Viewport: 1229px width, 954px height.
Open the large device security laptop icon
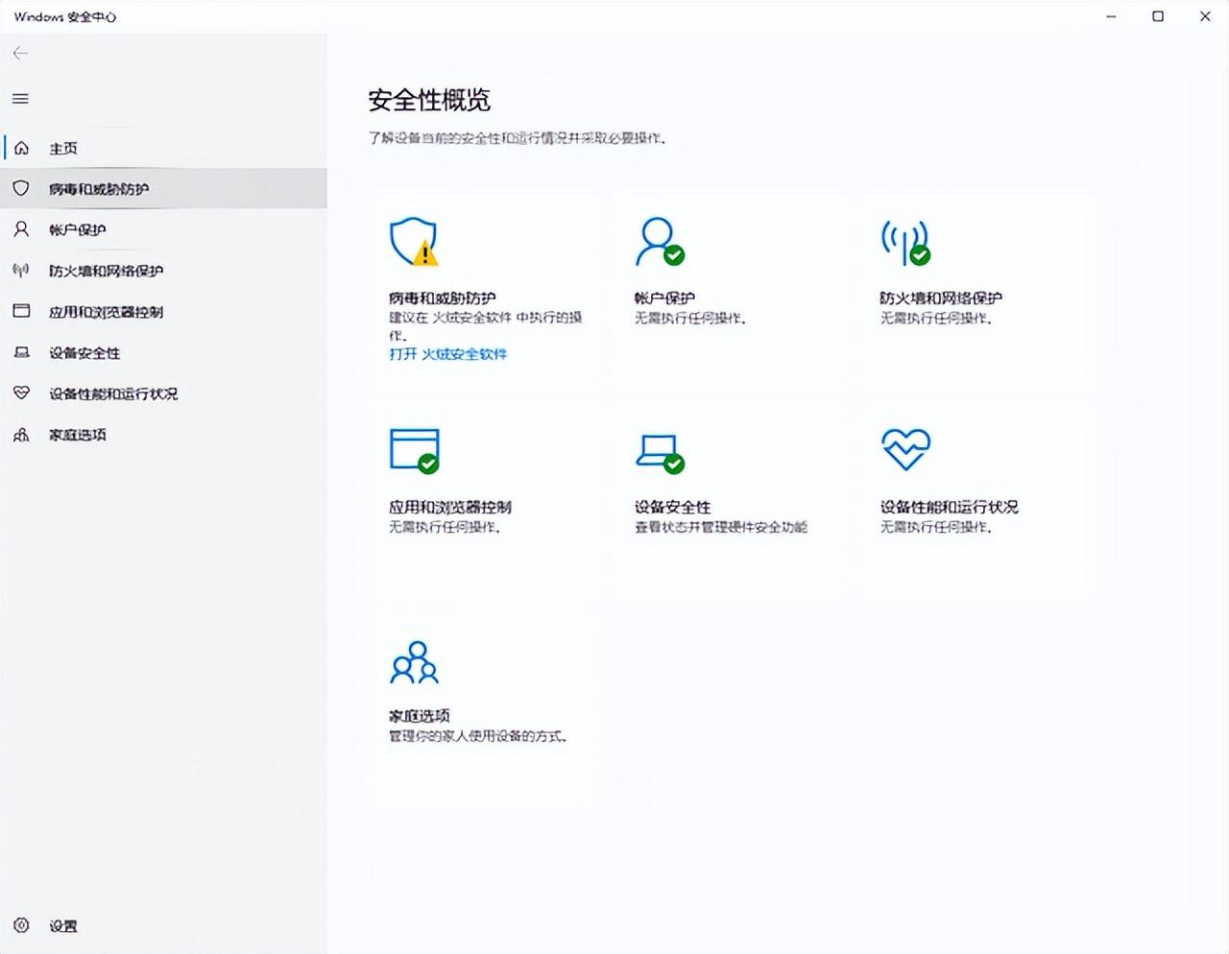(660, 453)
